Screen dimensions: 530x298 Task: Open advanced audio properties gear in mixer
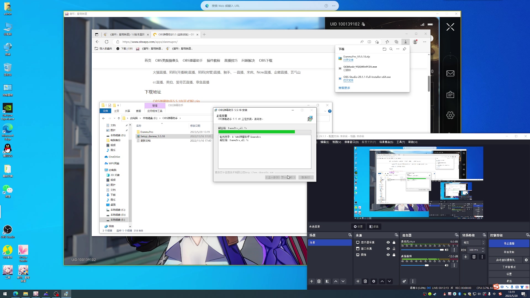point(404,281)
